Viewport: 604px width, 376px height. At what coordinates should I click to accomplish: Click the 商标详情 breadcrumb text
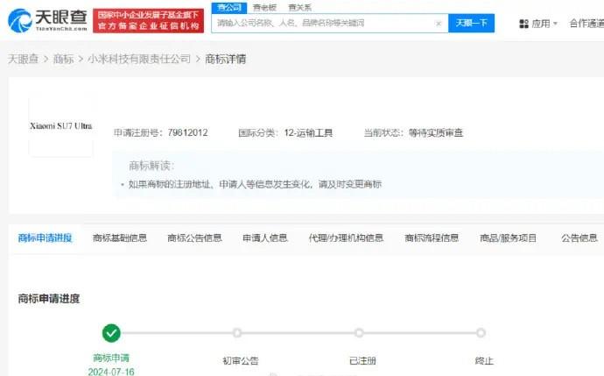click(225, 59)
